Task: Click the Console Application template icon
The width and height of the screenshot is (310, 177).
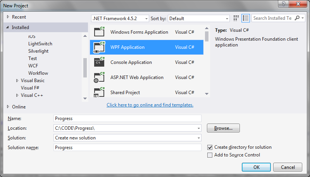Action: pyautogui.click(x=99, y=62)
